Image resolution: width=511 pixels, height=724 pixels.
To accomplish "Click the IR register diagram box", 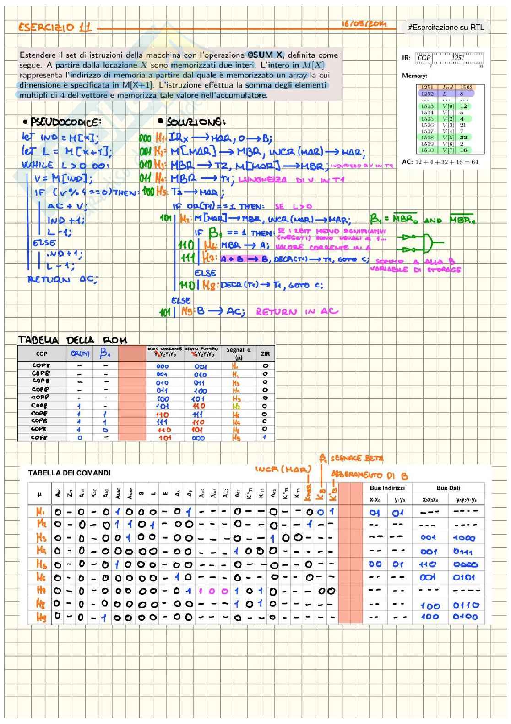I will click(x=449, y=58).
